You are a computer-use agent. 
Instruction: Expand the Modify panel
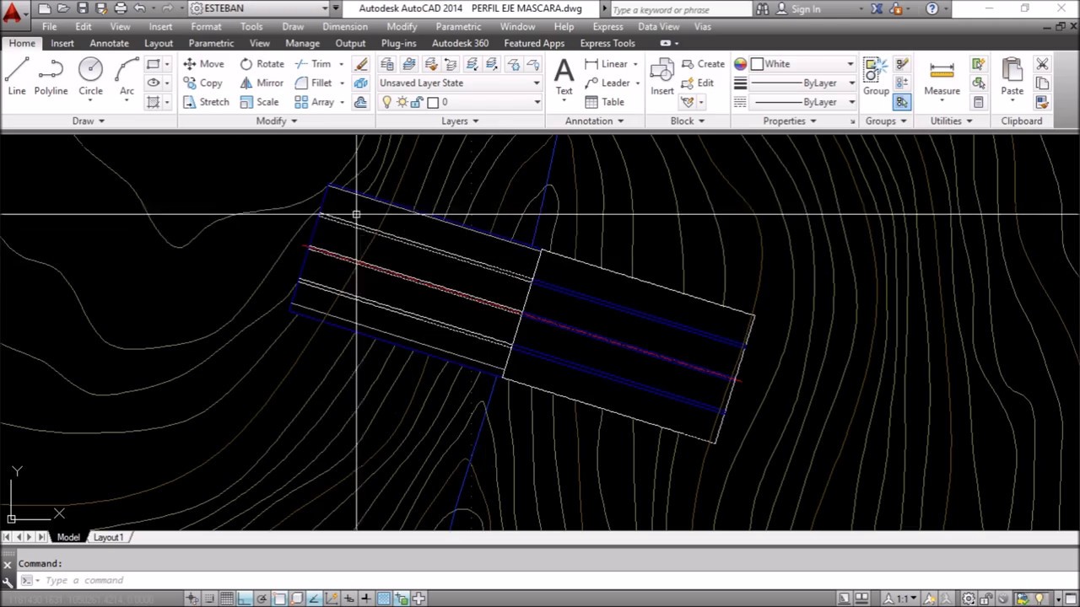pyautogui.click(x=277, y=121)
